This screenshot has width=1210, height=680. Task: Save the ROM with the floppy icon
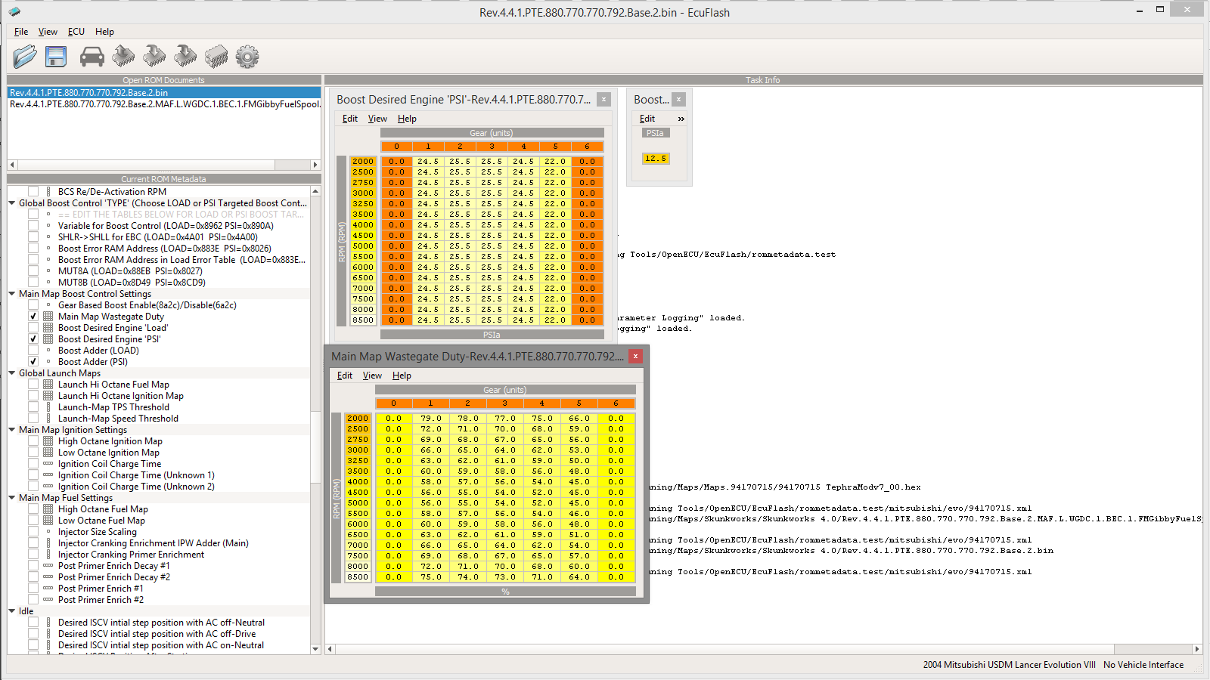56,57
